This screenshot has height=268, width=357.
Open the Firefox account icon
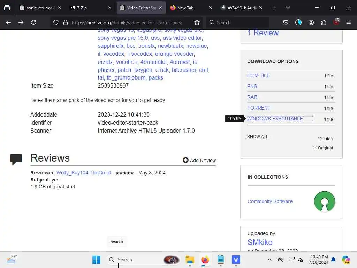click(x=311, y=22)
